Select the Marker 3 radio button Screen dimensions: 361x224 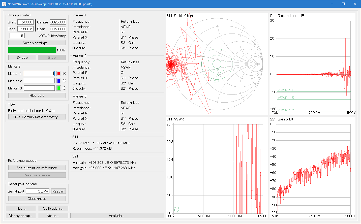[x=64, y=88]
